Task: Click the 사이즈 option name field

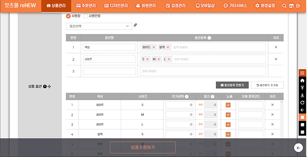Action: click(x=110, y=59)
